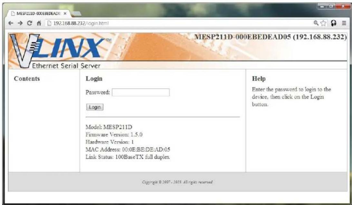This screenshot has width=352, height=205.
Task: Open the Chrome hamburger menu
Action: pyautogui.click(x=344, y=23)
